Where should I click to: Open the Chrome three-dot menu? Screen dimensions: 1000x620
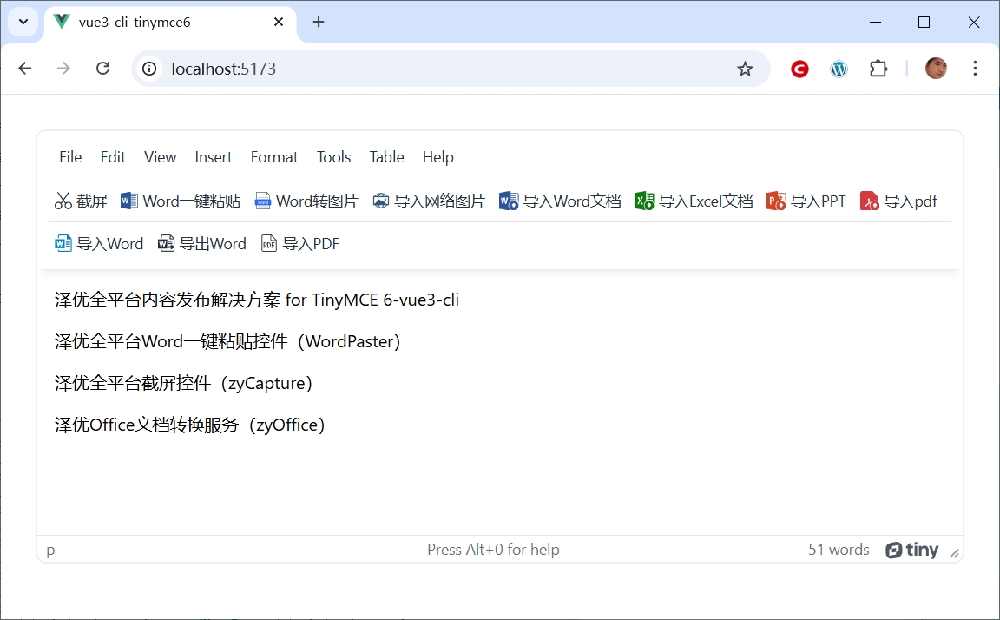(975, 69)
